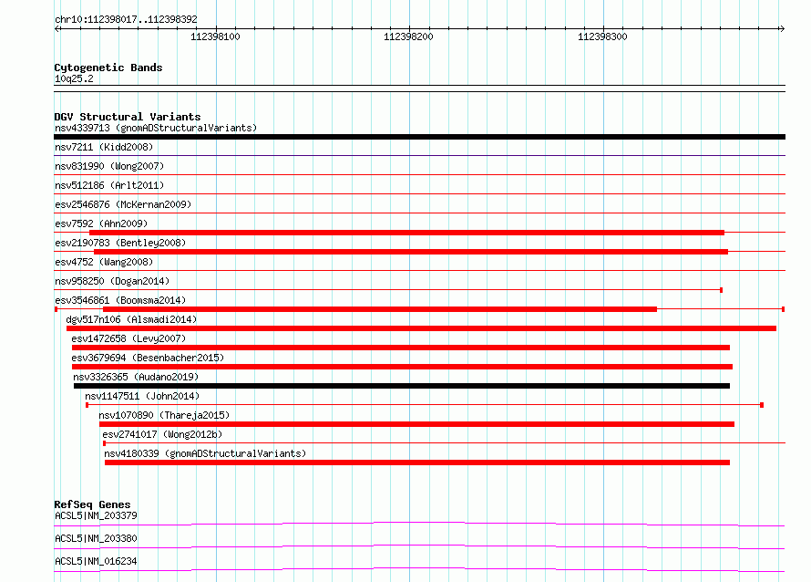Viewport: 811px width, 582px height.
Task: Open variant esv4752 (Wang2008)
Action: pyautogui.click(x=104, y=262)
